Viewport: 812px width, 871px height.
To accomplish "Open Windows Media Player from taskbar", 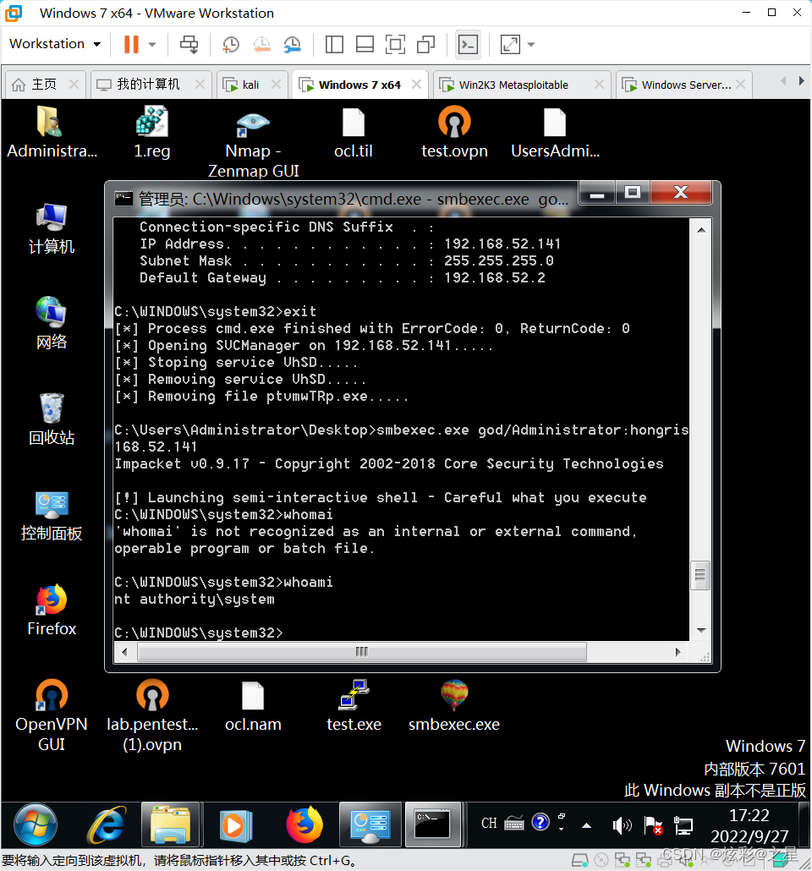I will click(236, 824).
